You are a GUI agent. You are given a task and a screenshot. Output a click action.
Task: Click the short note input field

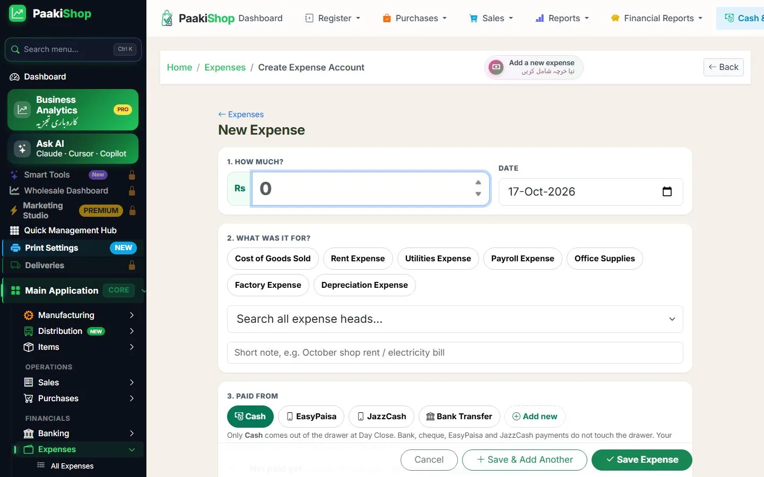tap(455, 353)
